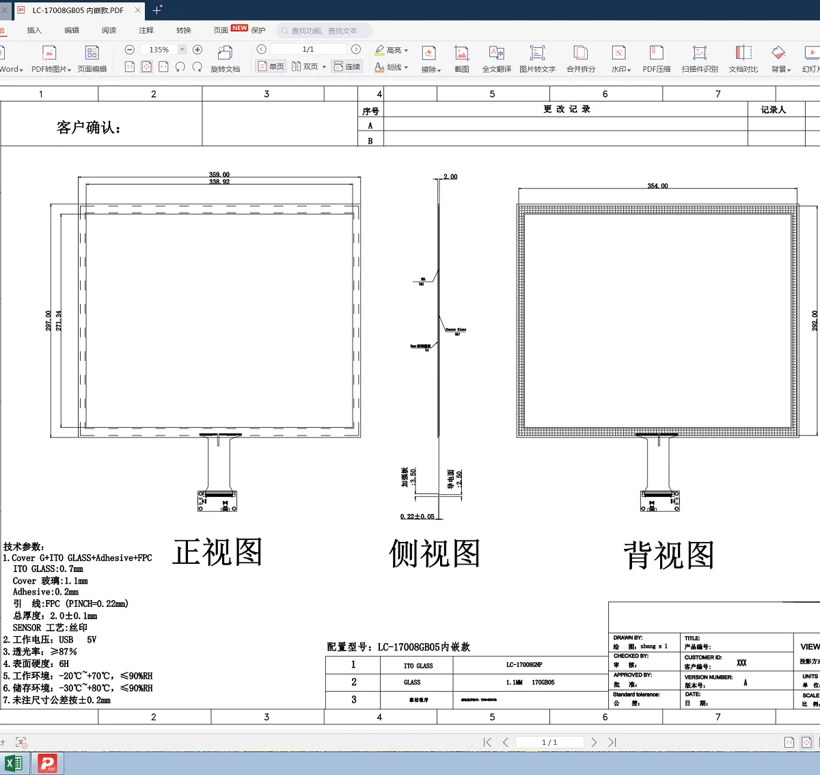Click 划线 underline tool
820x775 pixels.
pos(387,67)
